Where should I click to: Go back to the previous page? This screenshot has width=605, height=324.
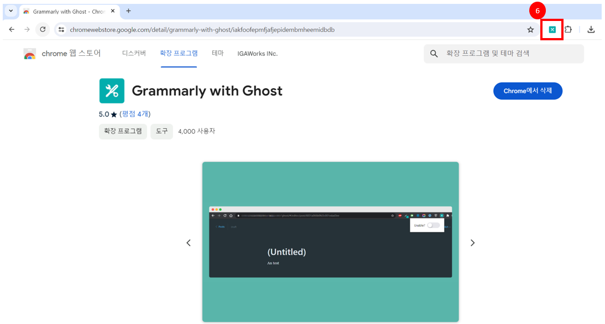[x=12, y=29]
